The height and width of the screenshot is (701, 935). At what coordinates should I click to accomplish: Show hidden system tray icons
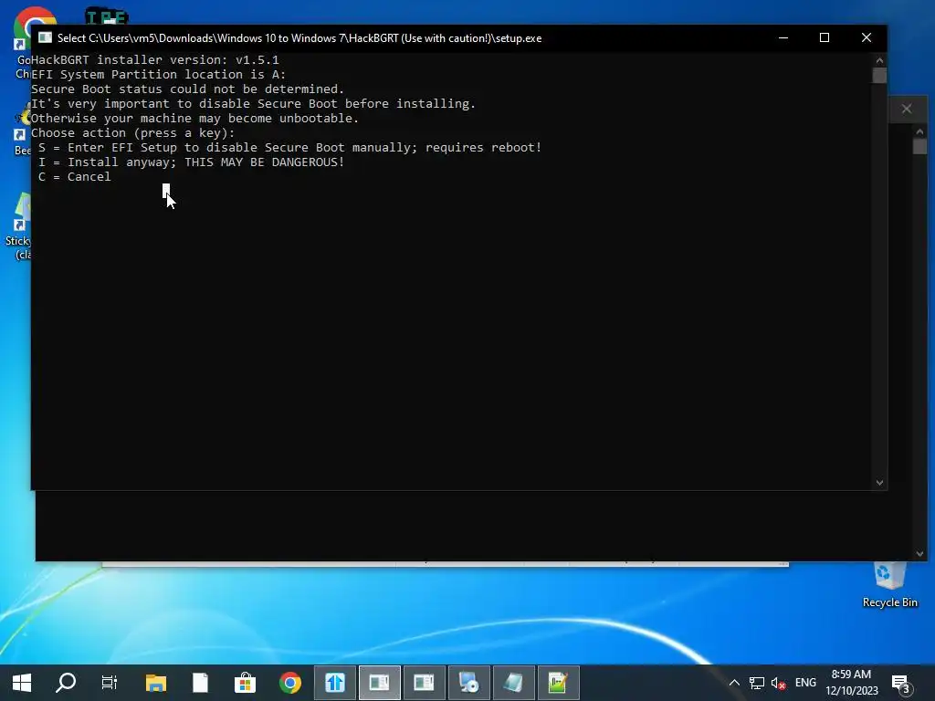click(734, 683)
